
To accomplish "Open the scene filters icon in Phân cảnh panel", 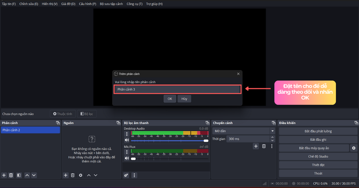I will (19, 175).
